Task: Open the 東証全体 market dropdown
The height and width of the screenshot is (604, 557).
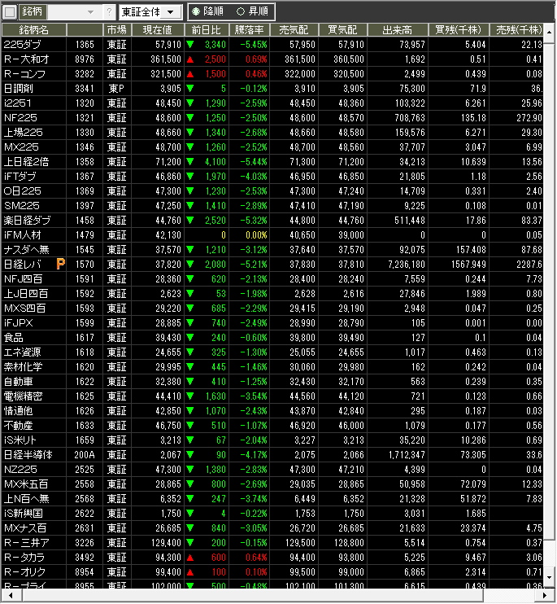Action: [150, 12]
